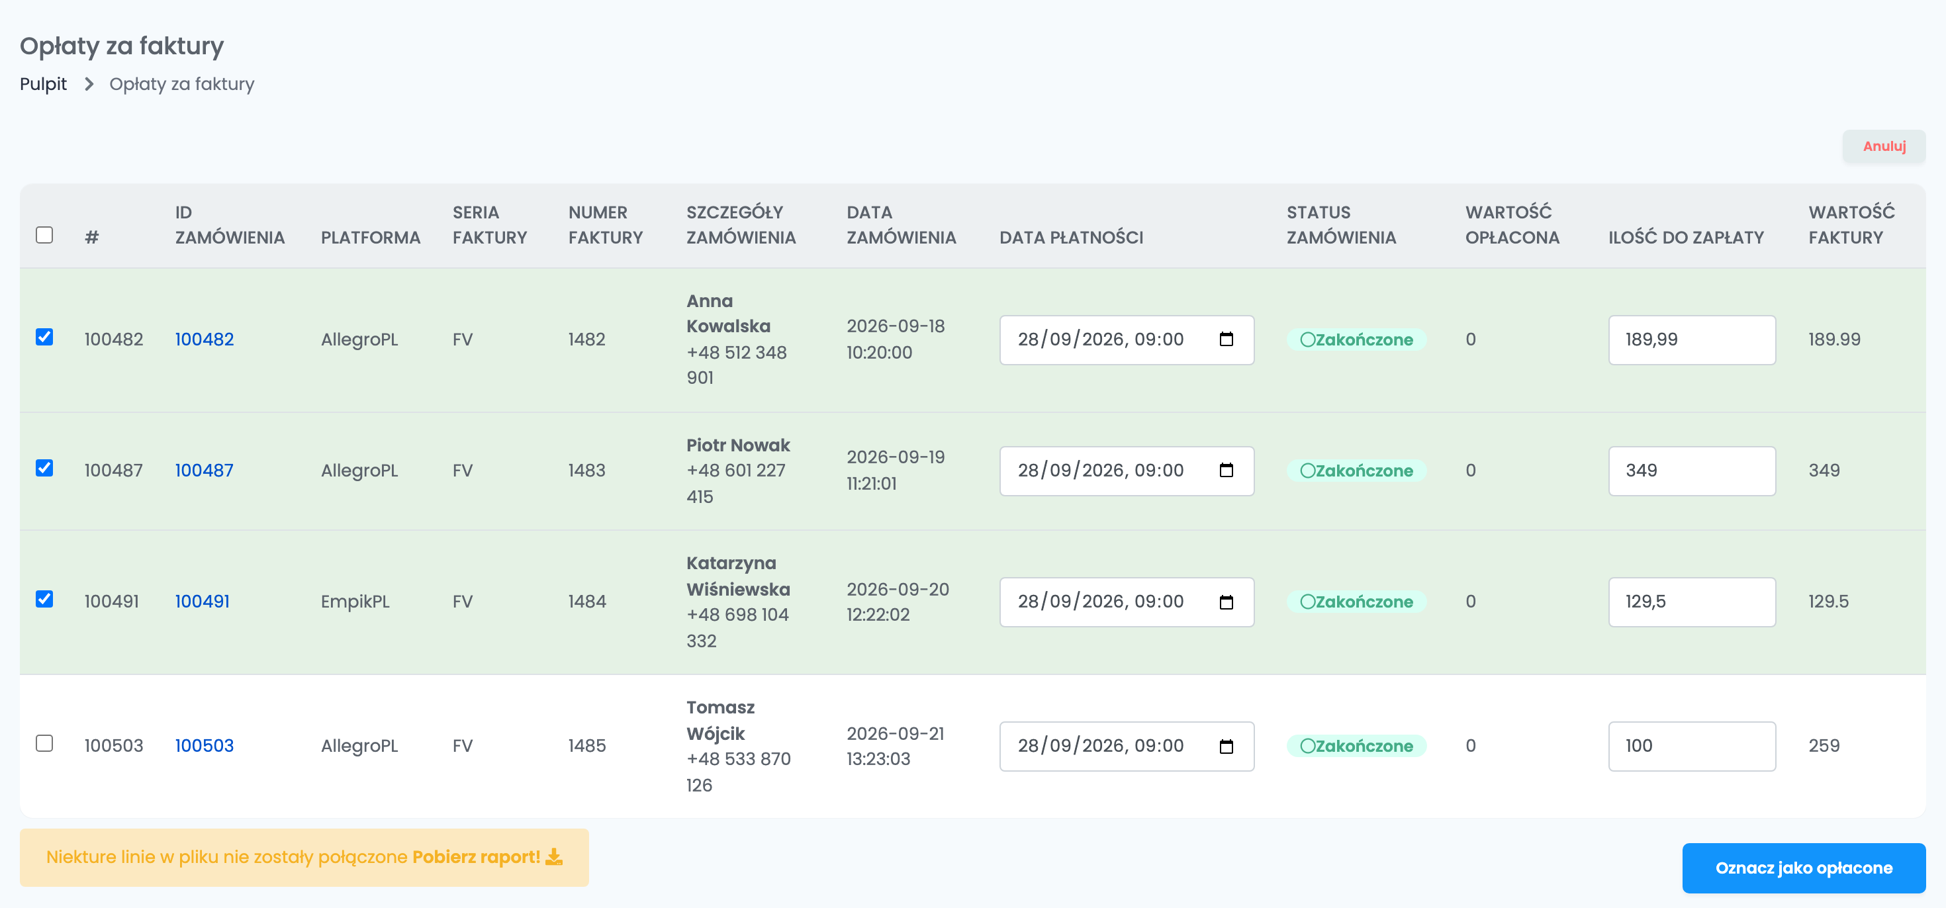Click Oznacz jako opłacone button
1946x908 pixels.
(x=1803, y=867)
